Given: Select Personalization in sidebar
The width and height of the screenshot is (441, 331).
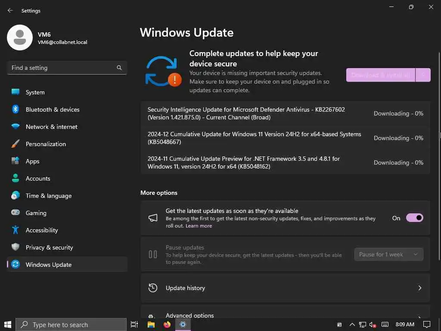Looking at the screenshot, I should [67, 144].
